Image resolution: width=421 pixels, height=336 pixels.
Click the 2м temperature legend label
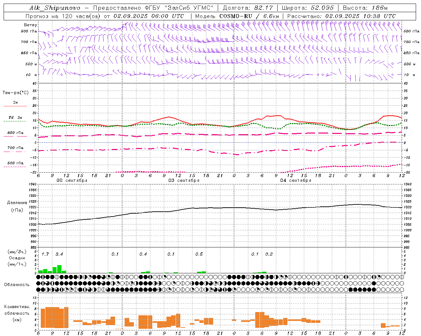point(15,103)
